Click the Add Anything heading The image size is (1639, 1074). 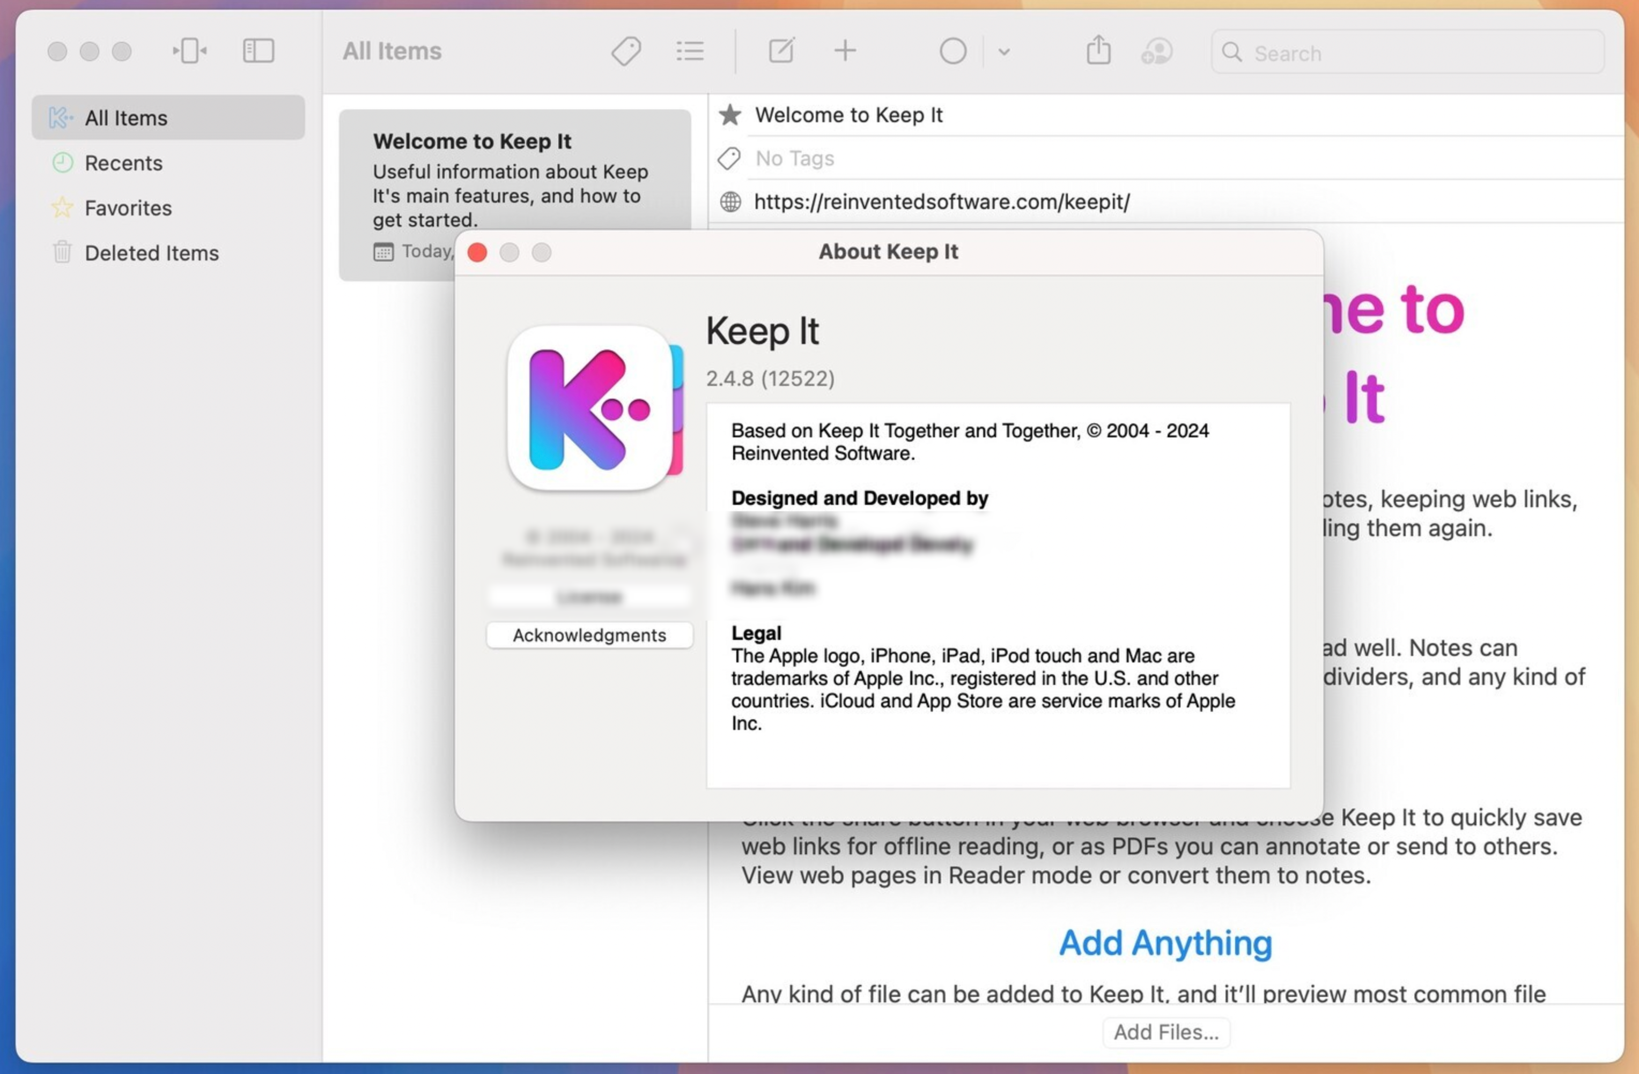(1165, 943)
